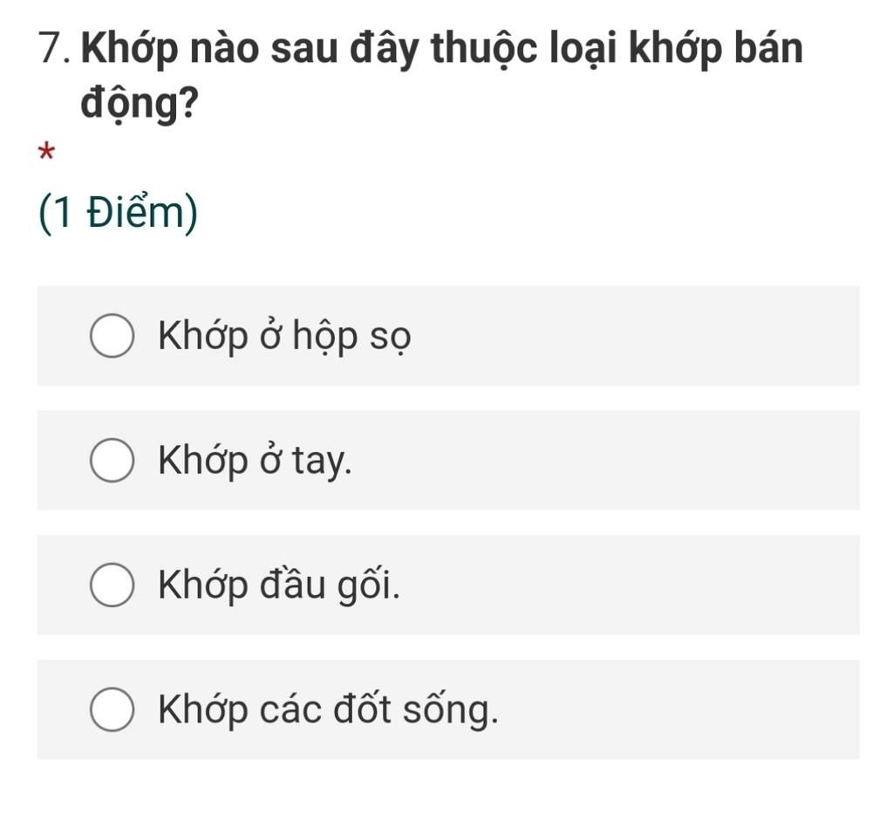This screenshot has height=835, width=893.
Task: Select the radio button for Khớp ở hộp sọ
Action: 112,337
